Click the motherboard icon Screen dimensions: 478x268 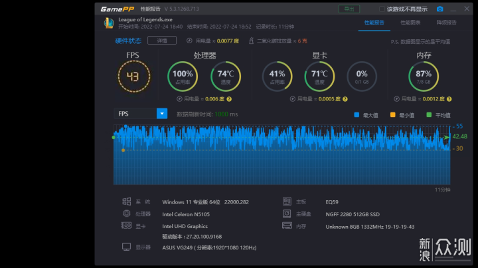(287, 201)
